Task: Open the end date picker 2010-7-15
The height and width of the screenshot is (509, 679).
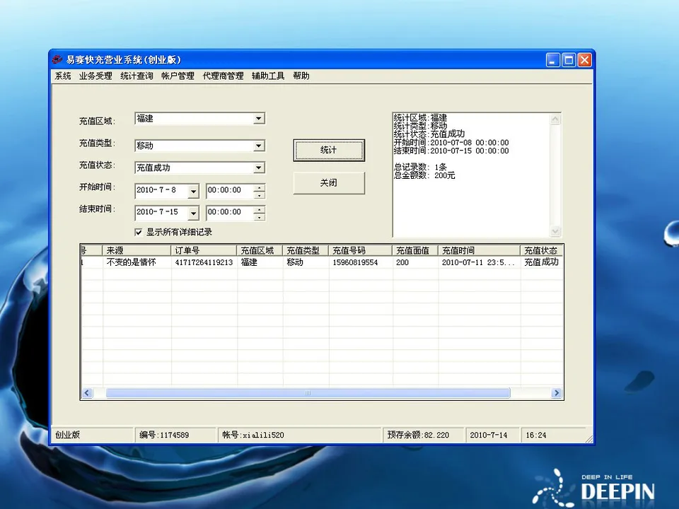Action: 193,213
